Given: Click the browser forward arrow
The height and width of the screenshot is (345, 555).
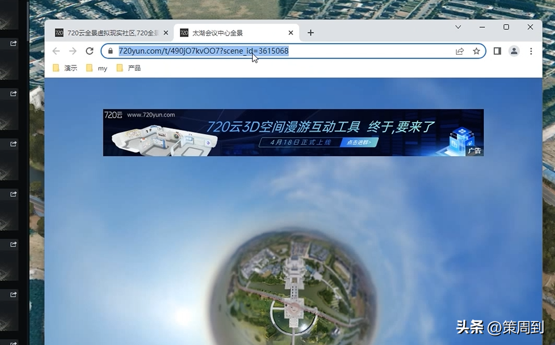Looking at the screenshot, I should (x=73, y=51).
